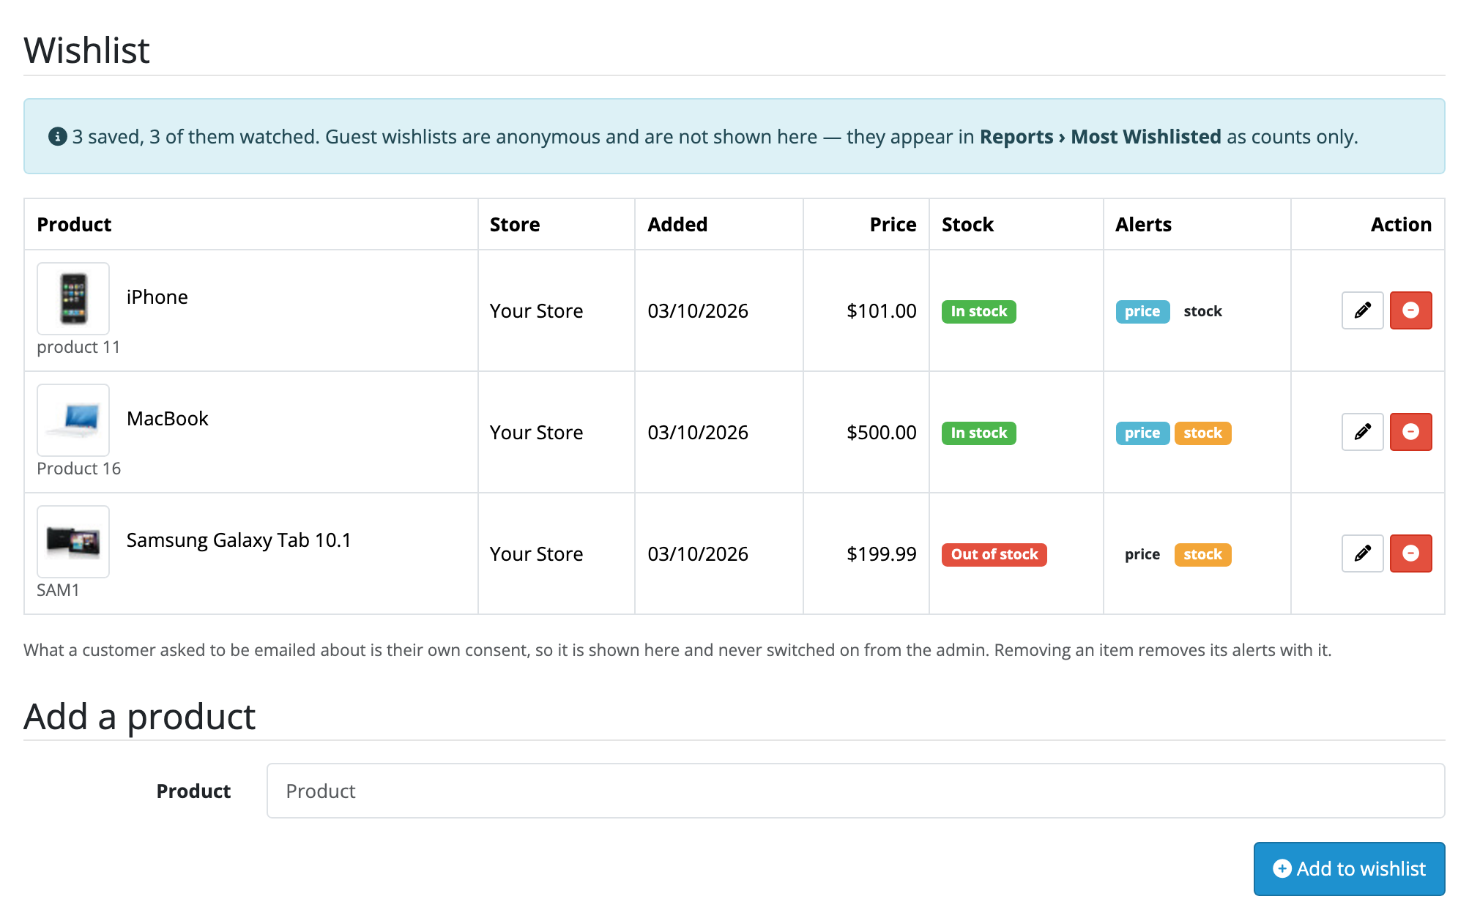Click the Wishlist page heading
This screenshot has width=1469, height=921.
[86, 51]
